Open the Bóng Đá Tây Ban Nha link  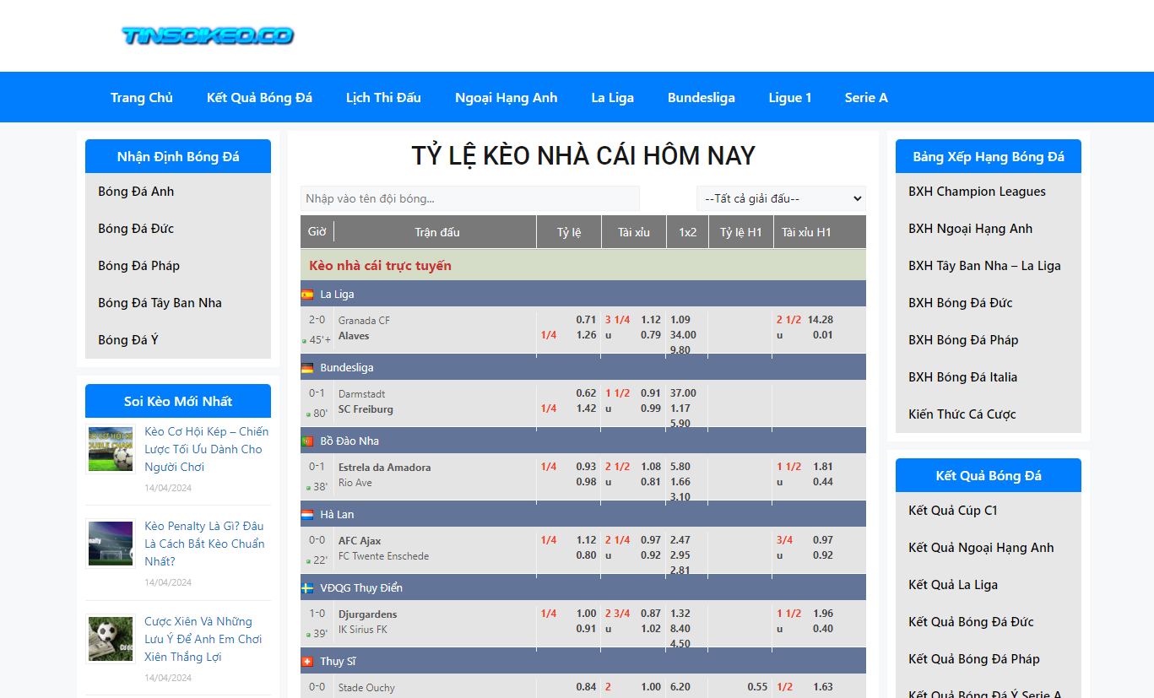(160, 303)
